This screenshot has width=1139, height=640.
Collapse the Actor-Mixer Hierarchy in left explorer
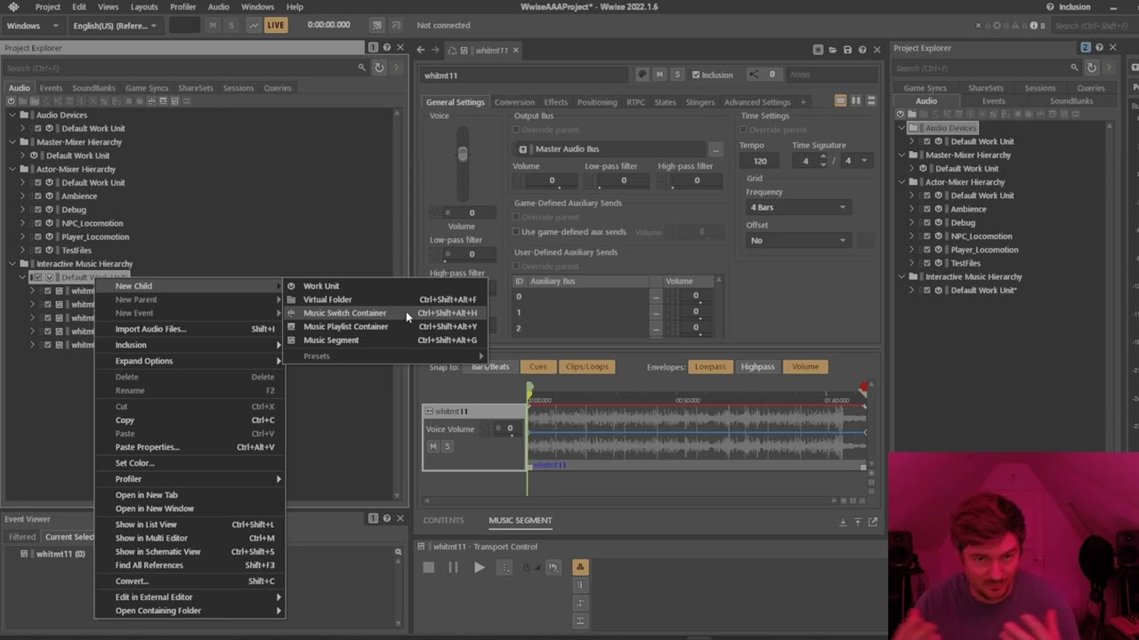tap(12, 169)
